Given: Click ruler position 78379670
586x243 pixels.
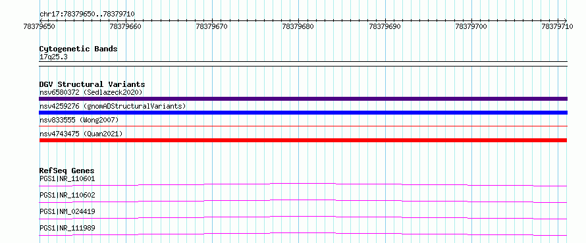Looking at the screenshot, I should (x=212, y=26).
